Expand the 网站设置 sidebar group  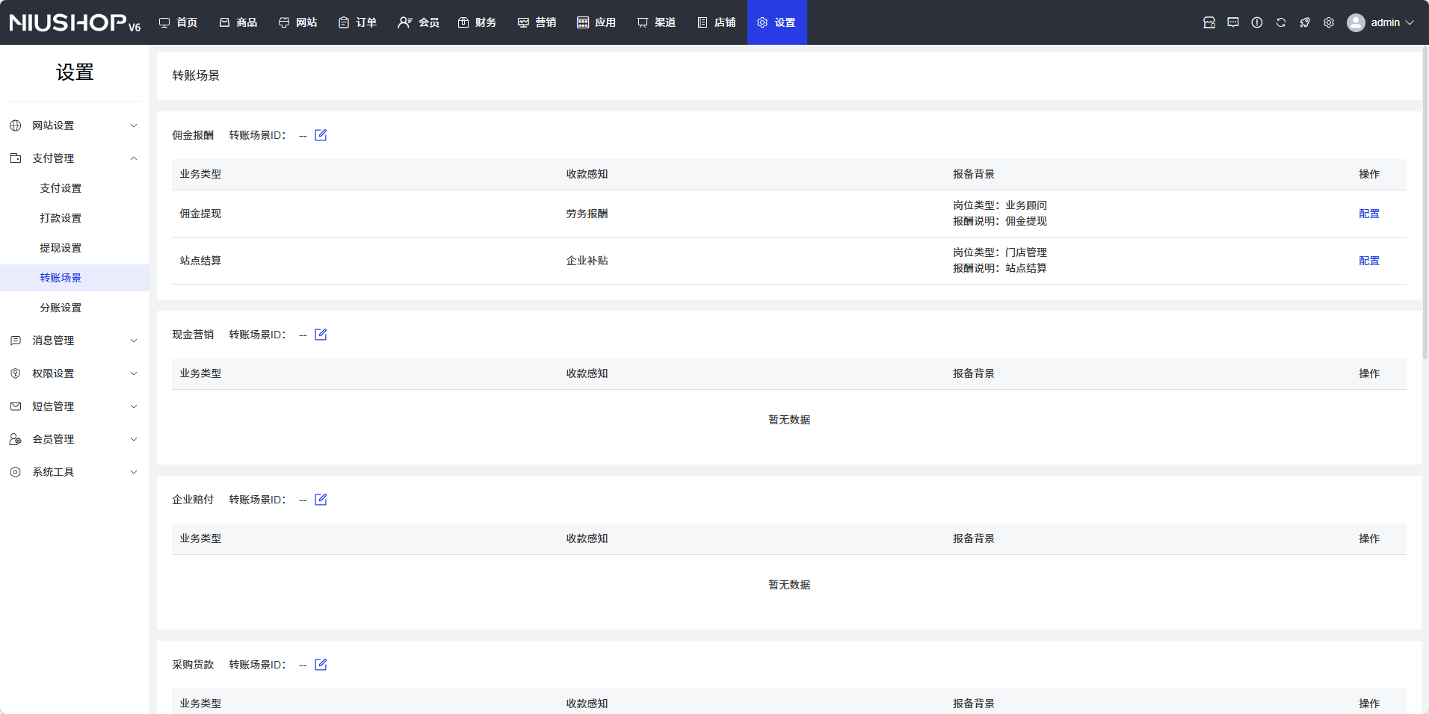point(74,125)
